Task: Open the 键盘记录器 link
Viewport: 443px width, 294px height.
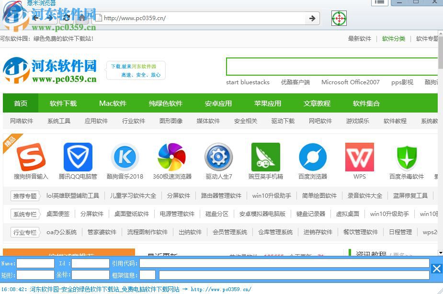Action: click(310, 214)
